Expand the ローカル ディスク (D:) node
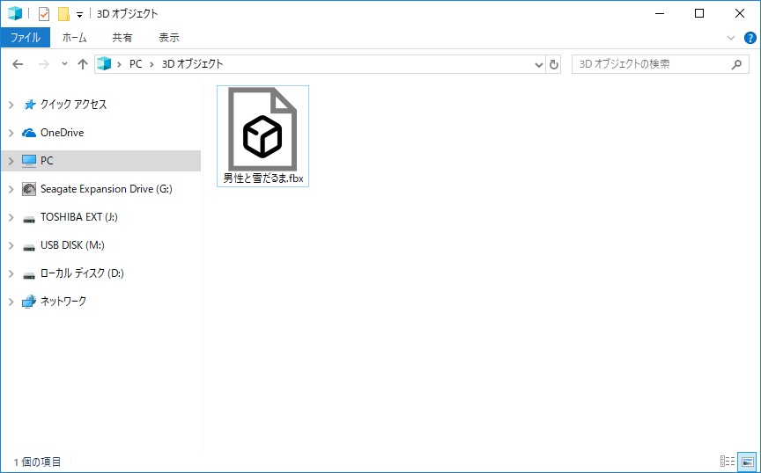Screen dimensions: 761x473 point(11,273)
